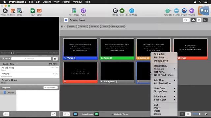Click the Verse 2 arrangement token
211x118 pixels.
[83, 26]
